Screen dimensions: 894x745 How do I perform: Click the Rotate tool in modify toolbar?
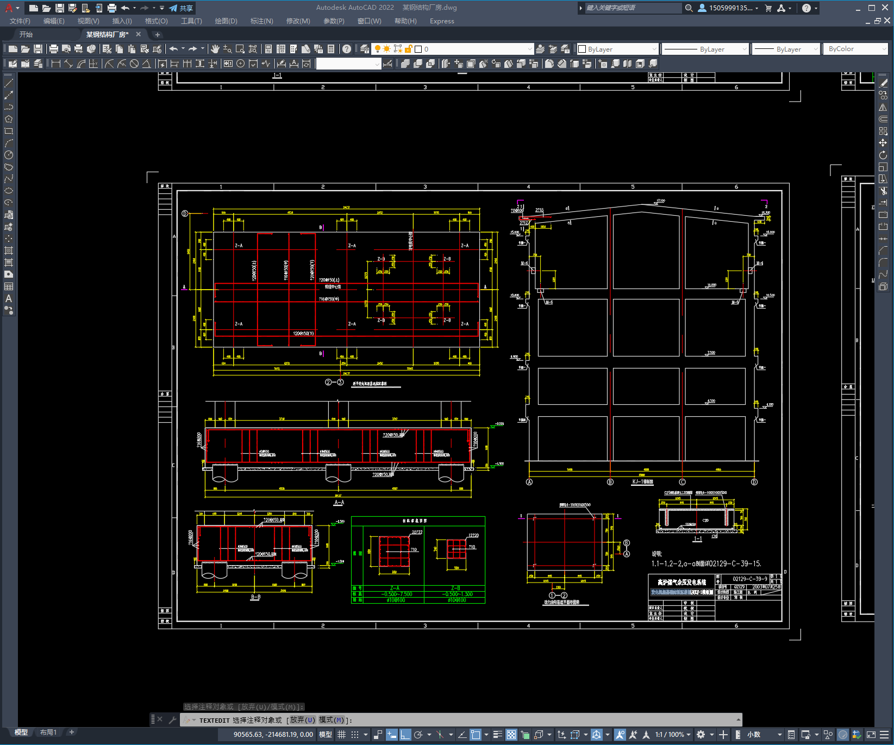[883, 155]
